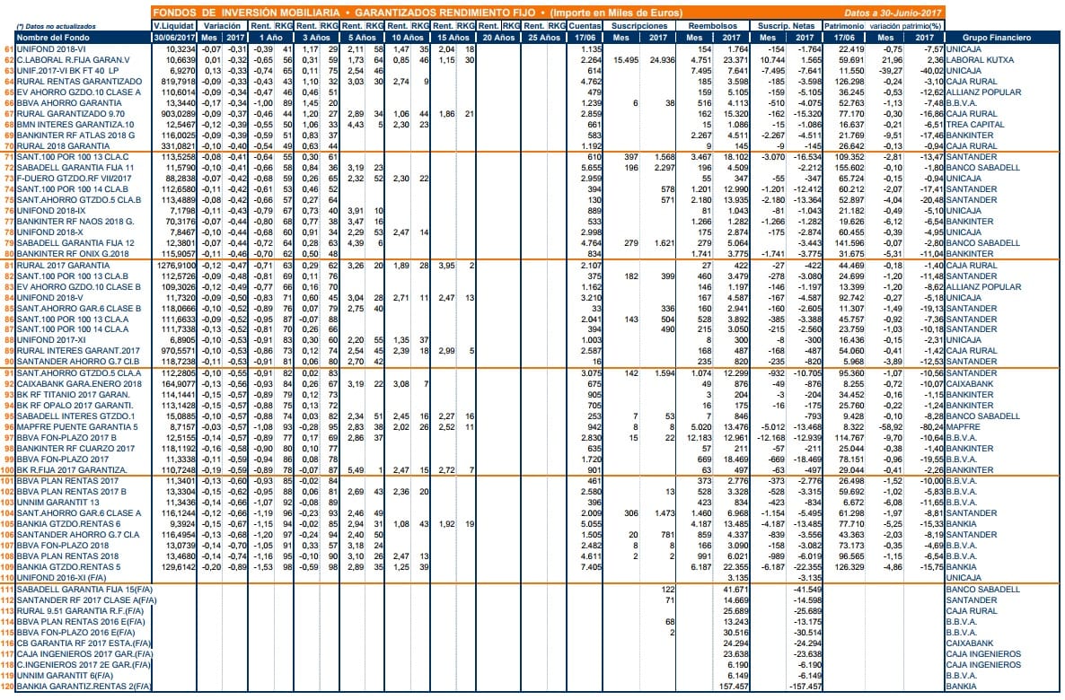
Task: Click fund 'F-DUERO GTZDO.RF VII/2017'
Action: (74, 179)
